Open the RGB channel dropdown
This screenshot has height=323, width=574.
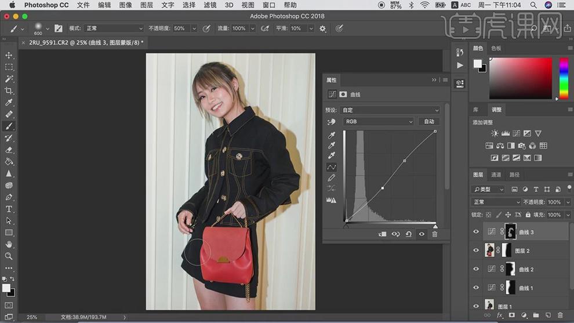[378, 121]
